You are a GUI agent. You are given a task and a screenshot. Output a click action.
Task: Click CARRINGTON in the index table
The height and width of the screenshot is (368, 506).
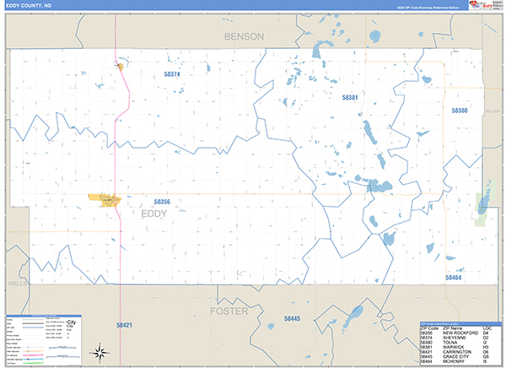point(457,352)
